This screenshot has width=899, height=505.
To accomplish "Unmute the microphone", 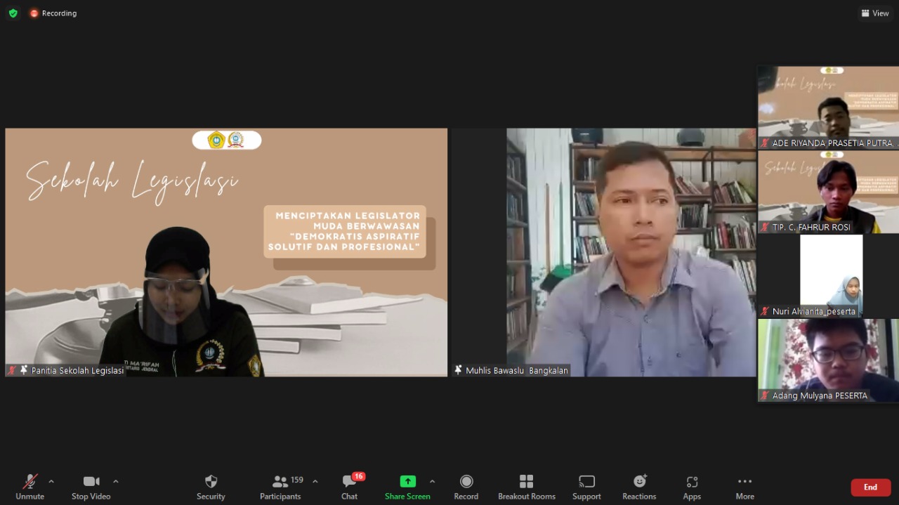I will coord(29,486).
